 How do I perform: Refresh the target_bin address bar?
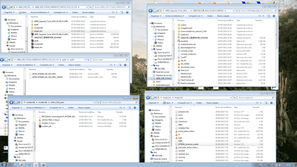point(235,98)
